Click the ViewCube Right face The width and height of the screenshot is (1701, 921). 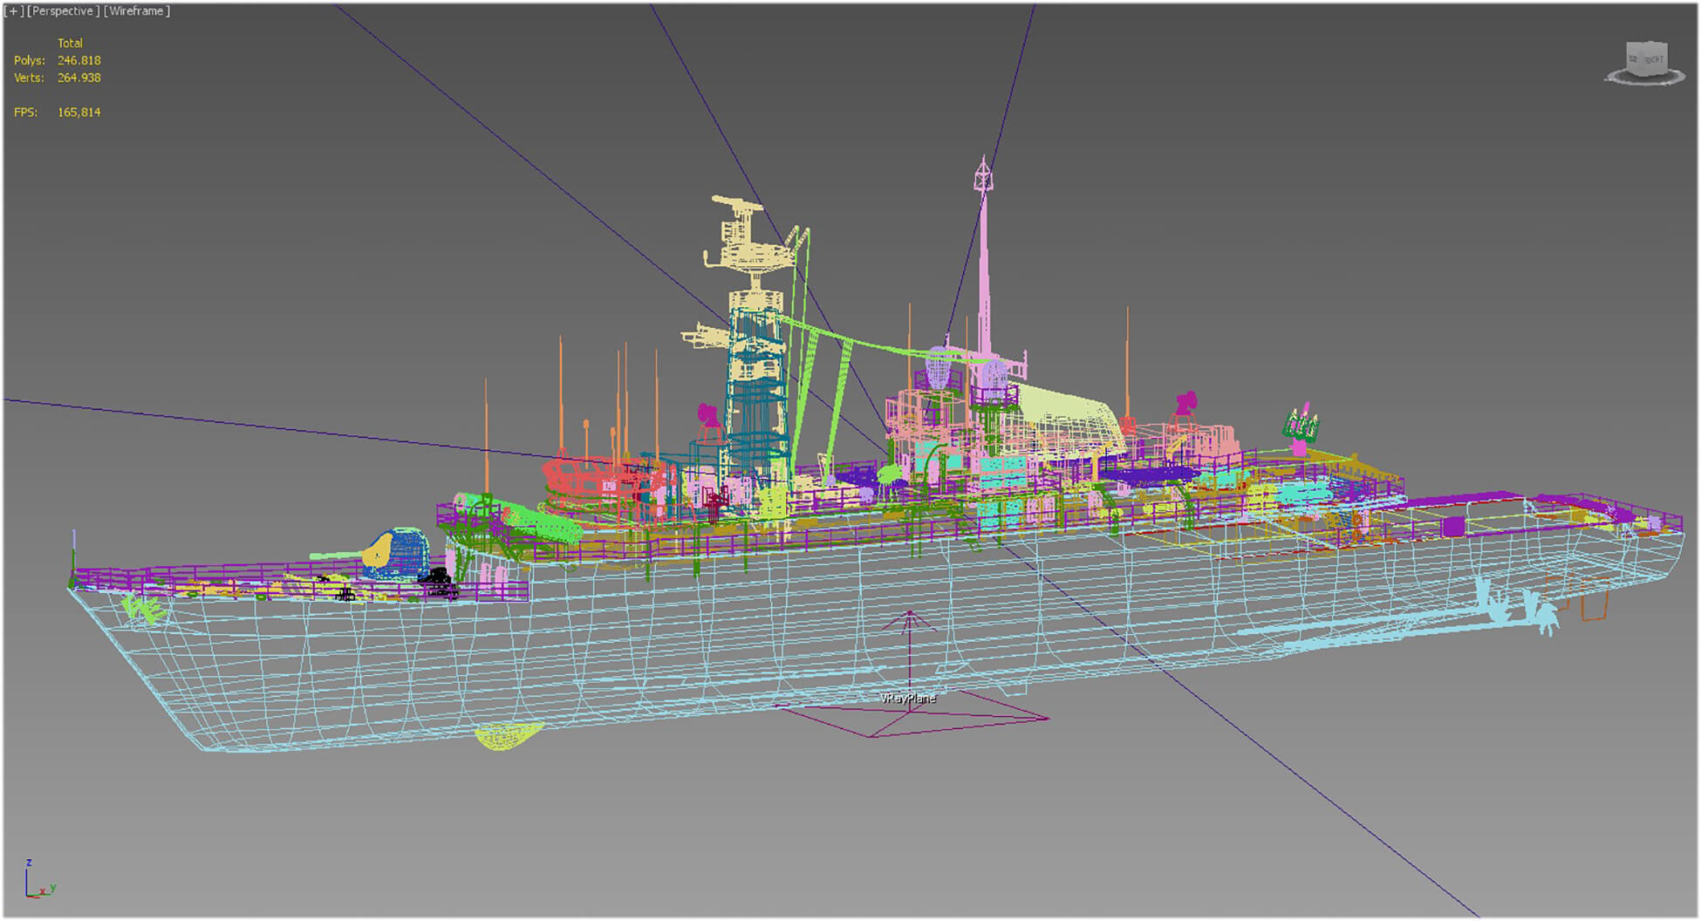pos(1653,59)
